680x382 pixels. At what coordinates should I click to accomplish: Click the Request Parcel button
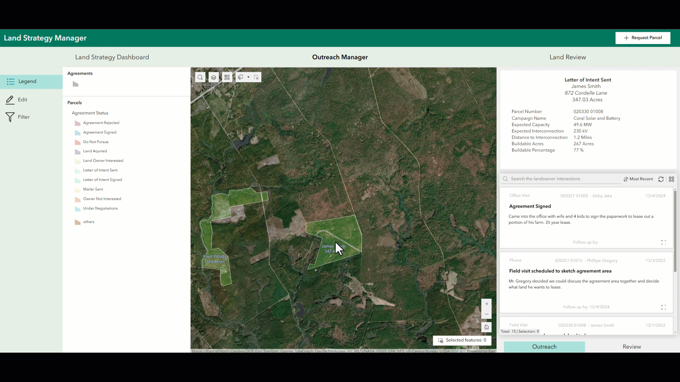(x=643, y=38)
